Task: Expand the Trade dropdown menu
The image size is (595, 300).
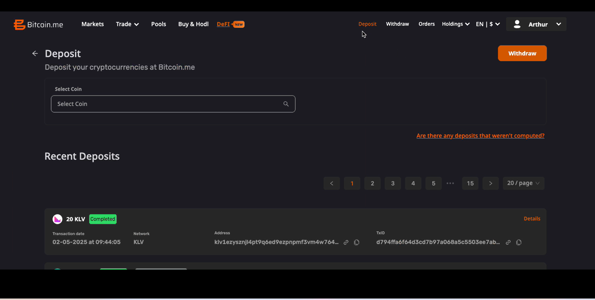Action: (127, 24)
